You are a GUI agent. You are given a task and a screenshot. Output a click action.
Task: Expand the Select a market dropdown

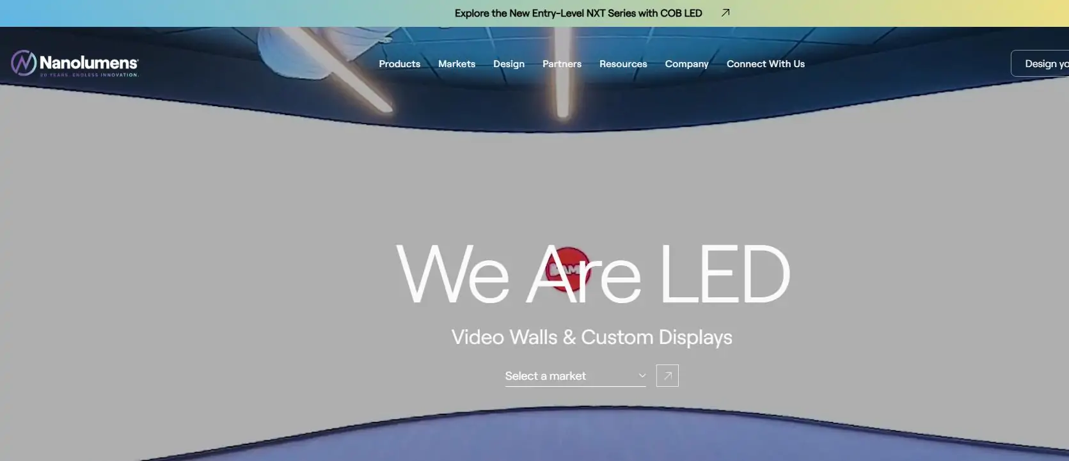pos(575,376)
